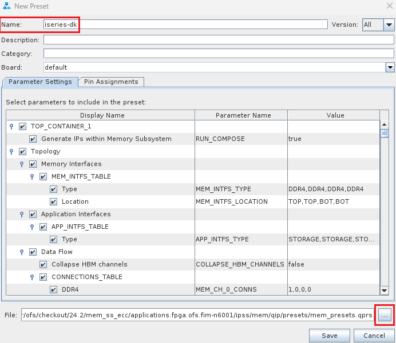
Task: Uncheck the TOP_CONTAINER_1 checkbox
Action: (x=23, y=127)
